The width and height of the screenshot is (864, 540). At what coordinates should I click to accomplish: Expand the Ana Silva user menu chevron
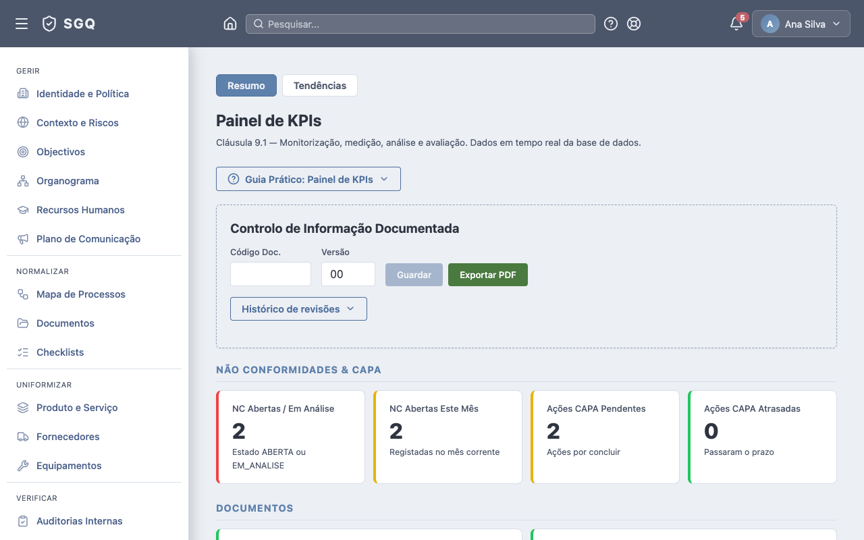(x=836, y=24)
